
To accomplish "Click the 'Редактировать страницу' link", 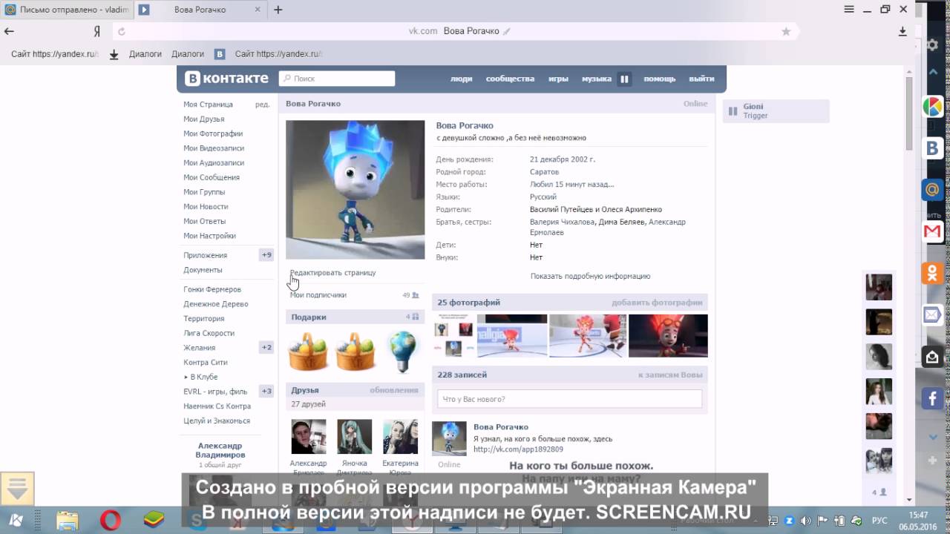I will click(332, 273).
